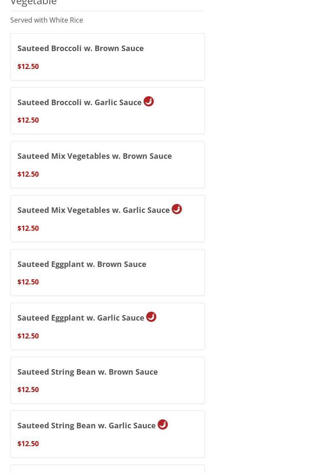Click price of Broccoli w. Brown Sauce
This screenshot has height=473, width=328.
(x=28, y=66)
